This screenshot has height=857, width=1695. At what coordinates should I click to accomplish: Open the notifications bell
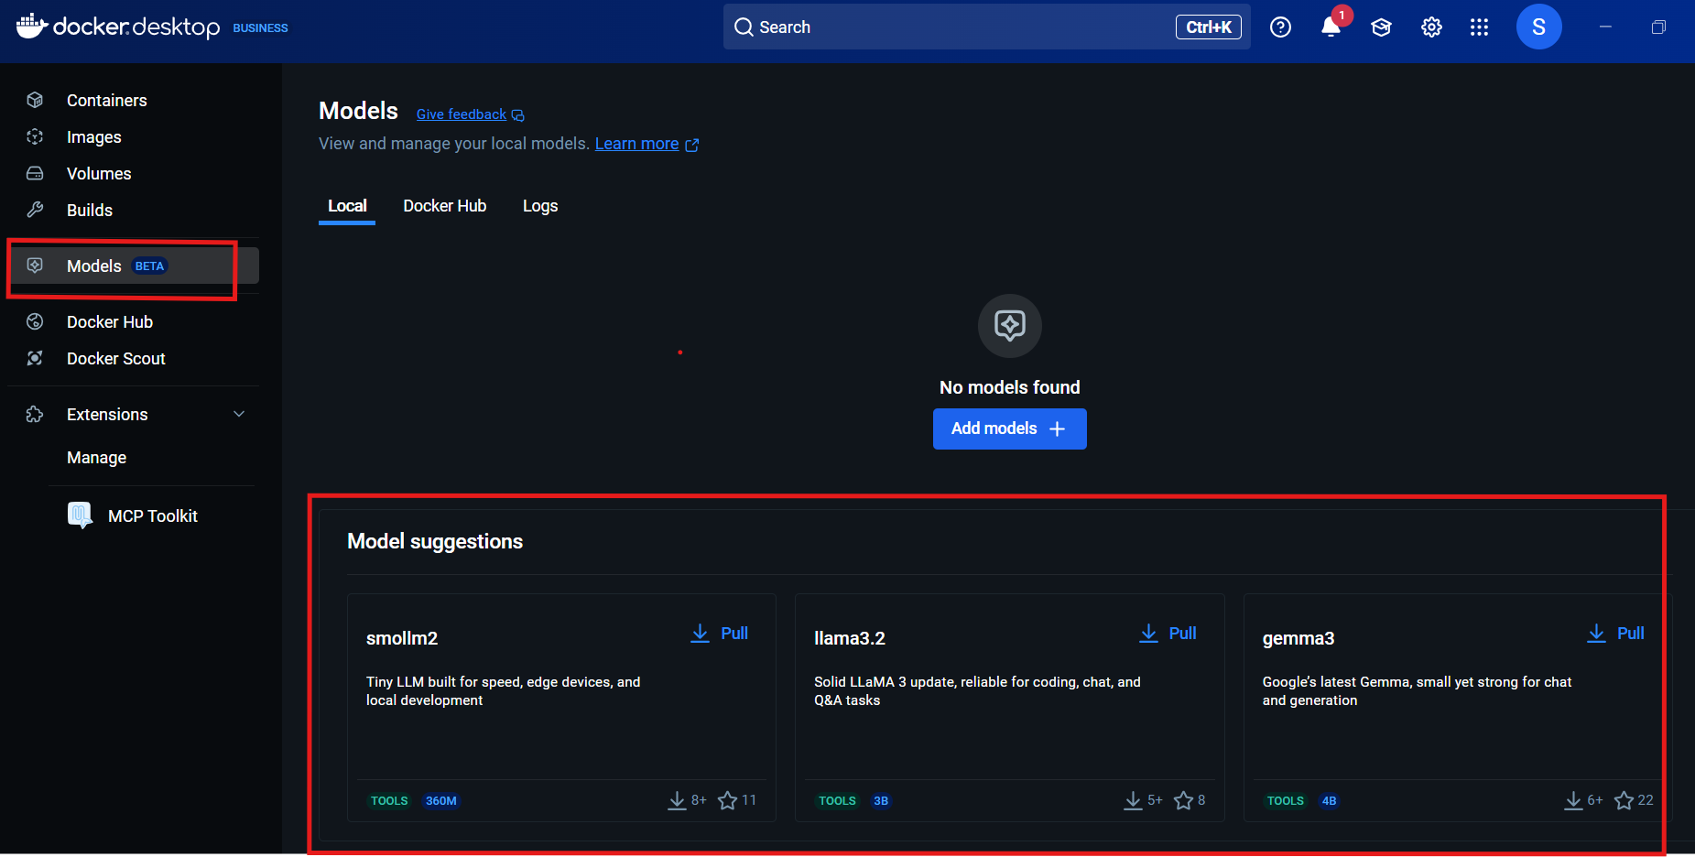(1331, 27)
